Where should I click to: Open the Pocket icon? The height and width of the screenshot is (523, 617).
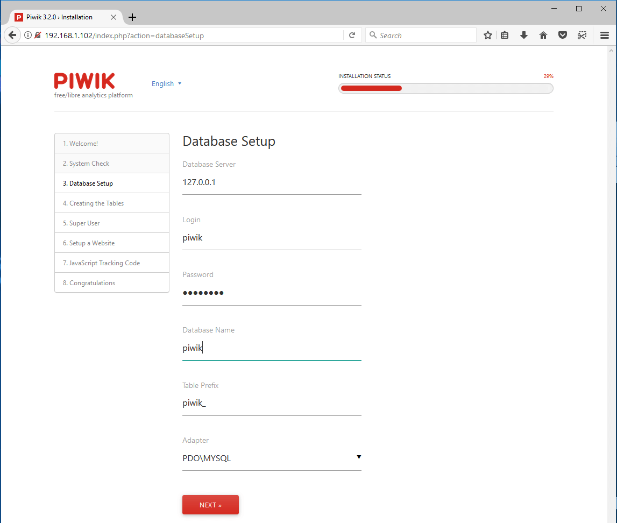[563, 36]
